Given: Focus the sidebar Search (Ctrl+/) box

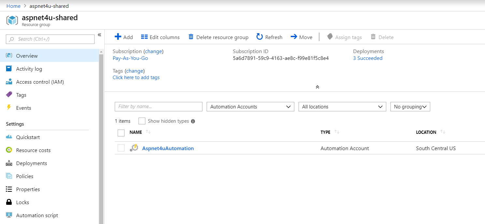Looking at the screenshot, I should (50, 39).
